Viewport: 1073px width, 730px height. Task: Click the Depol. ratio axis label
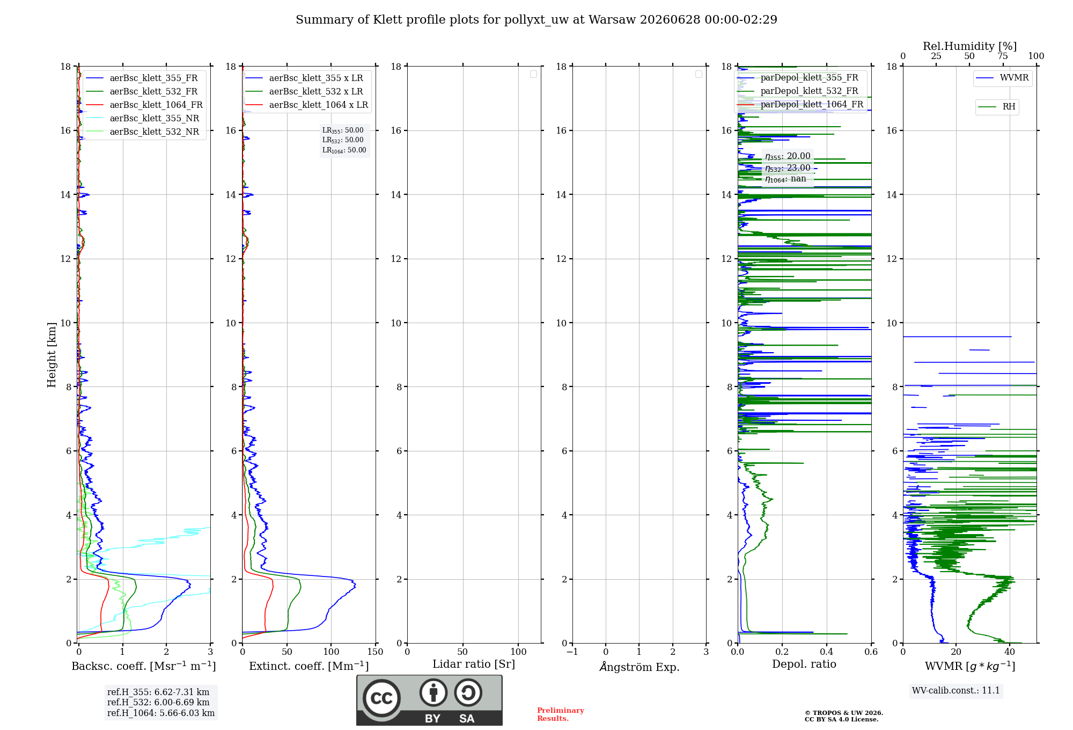pyautogui.click(x=804, y=665)
